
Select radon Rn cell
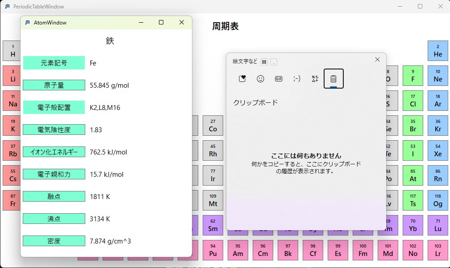[437, 175]
